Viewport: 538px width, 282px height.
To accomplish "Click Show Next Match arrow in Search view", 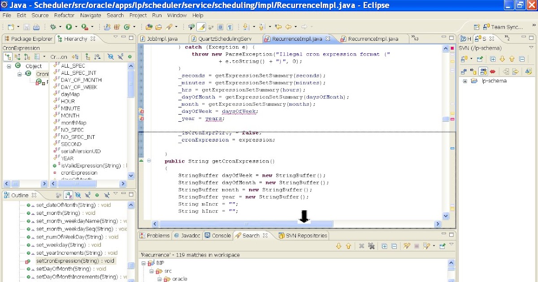I will tap(338, 246).
